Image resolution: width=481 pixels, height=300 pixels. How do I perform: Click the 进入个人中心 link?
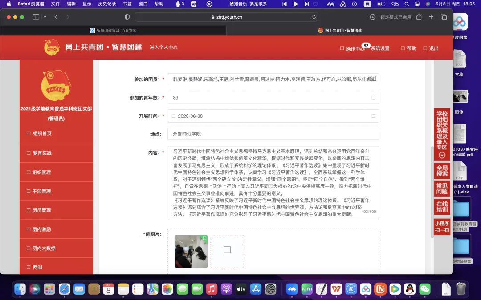pyautogui.click(x=163, y=47)
